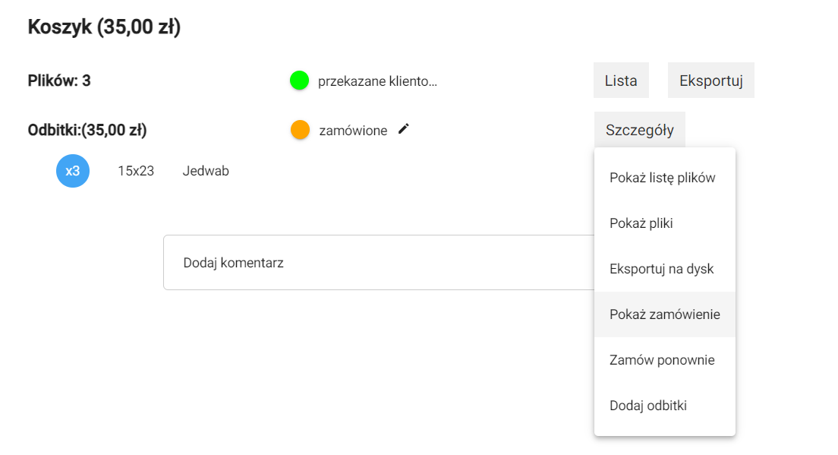Image resolution: width=838 pixels, height=455 pixels.
Task: Select the 15x23 print size text
Action: pos(136,171)
